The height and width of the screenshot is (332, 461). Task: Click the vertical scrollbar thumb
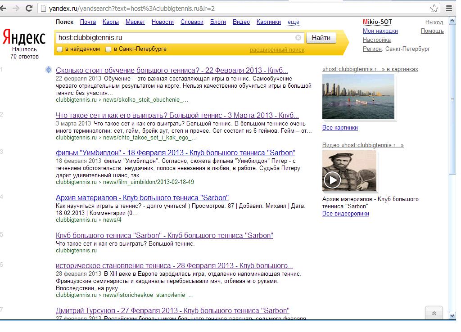pyautogui.click(x=452, y=99)
